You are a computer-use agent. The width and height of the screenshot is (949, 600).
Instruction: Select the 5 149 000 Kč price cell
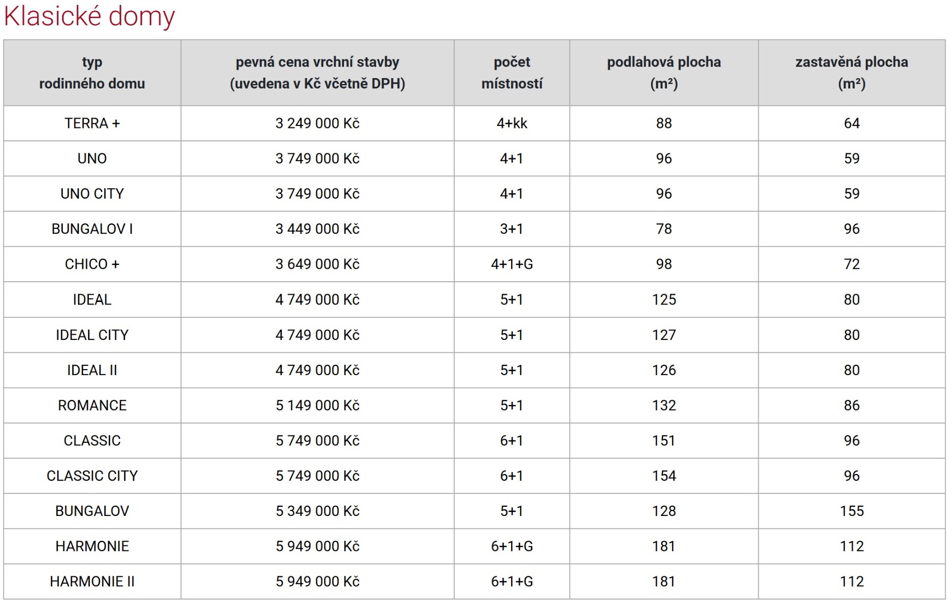(317, 405)
